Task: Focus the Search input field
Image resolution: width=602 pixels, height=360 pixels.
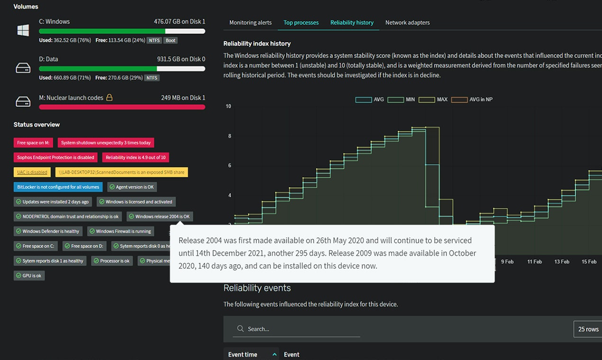Action: tap(296, 329)
